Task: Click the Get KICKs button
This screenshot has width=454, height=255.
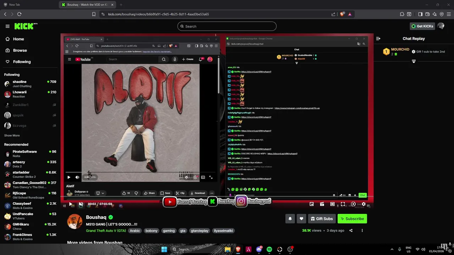Action: pos(422,26)
